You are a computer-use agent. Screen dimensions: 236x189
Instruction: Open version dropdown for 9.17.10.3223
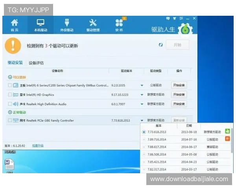pyautogui.click(x=142, y=95)
